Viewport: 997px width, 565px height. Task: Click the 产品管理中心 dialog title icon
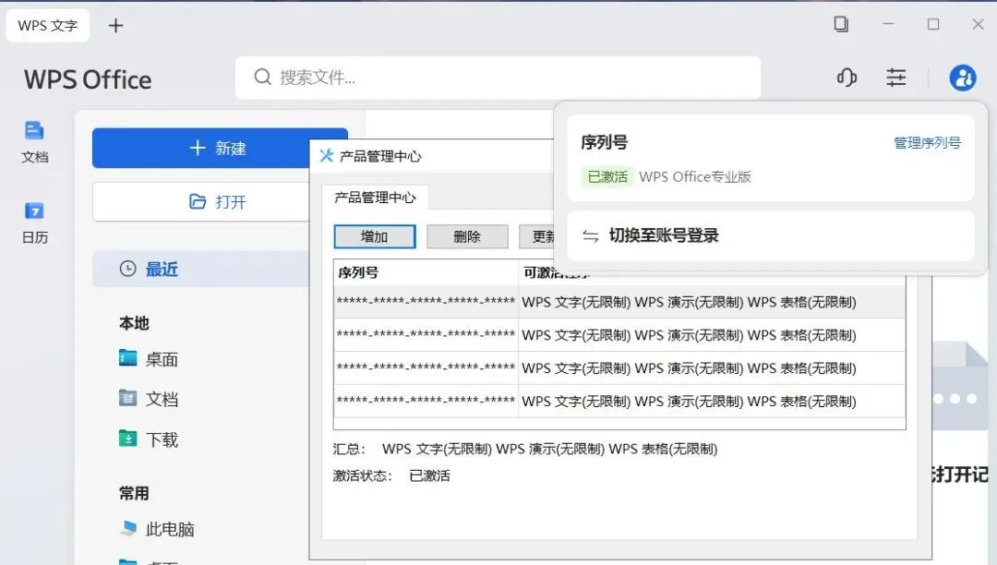[326, 156]
